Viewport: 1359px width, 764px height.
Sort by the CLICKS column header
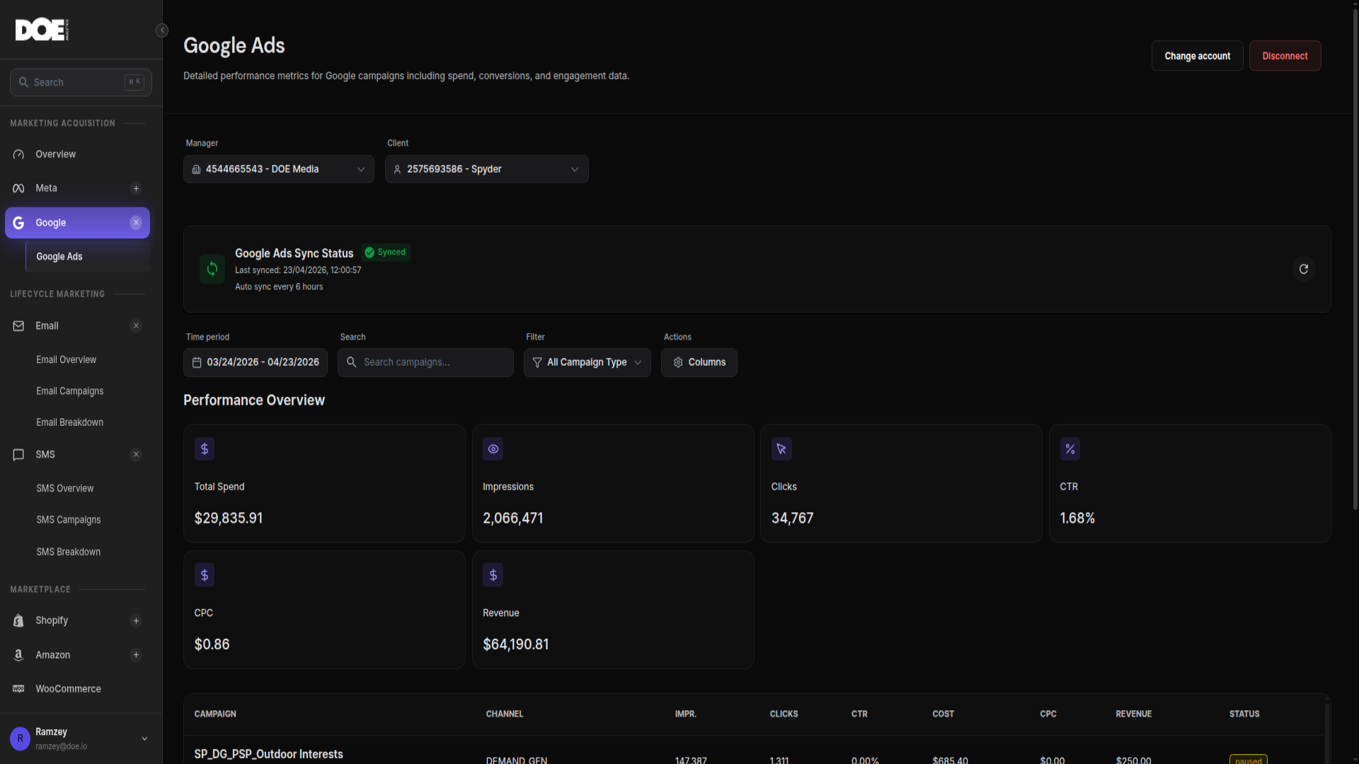784,714
